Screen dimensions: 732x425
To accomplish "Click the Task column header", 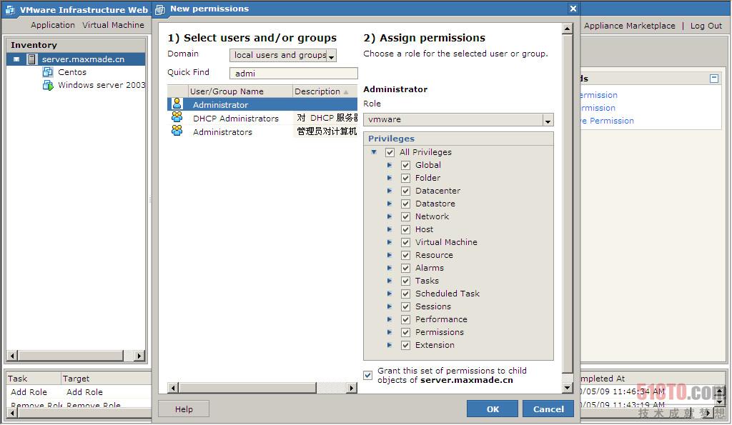I will pos(33,379).
